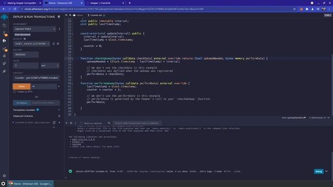
Task: Click the At Address button
Action: (22, 103)
